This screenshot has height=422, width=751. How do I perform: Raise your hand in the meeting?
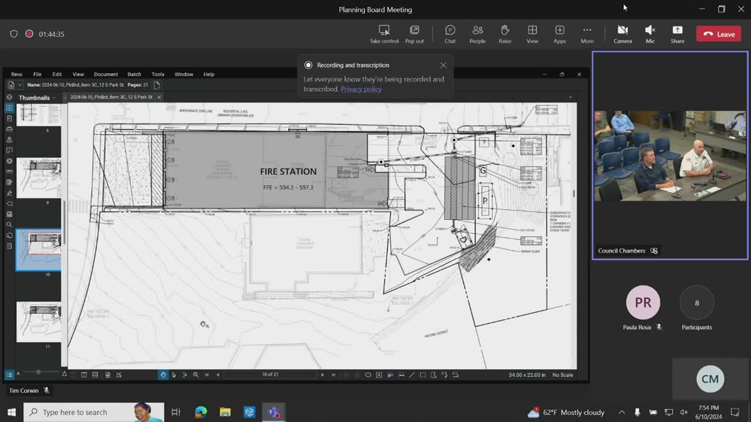[505, 34]
